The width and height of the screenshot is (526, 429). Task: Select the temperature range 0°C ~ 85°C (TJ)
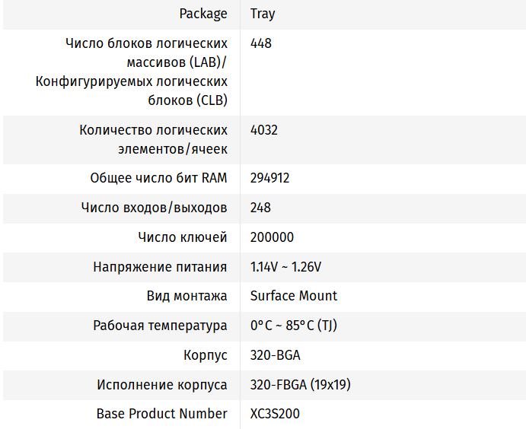click(294, 326)
